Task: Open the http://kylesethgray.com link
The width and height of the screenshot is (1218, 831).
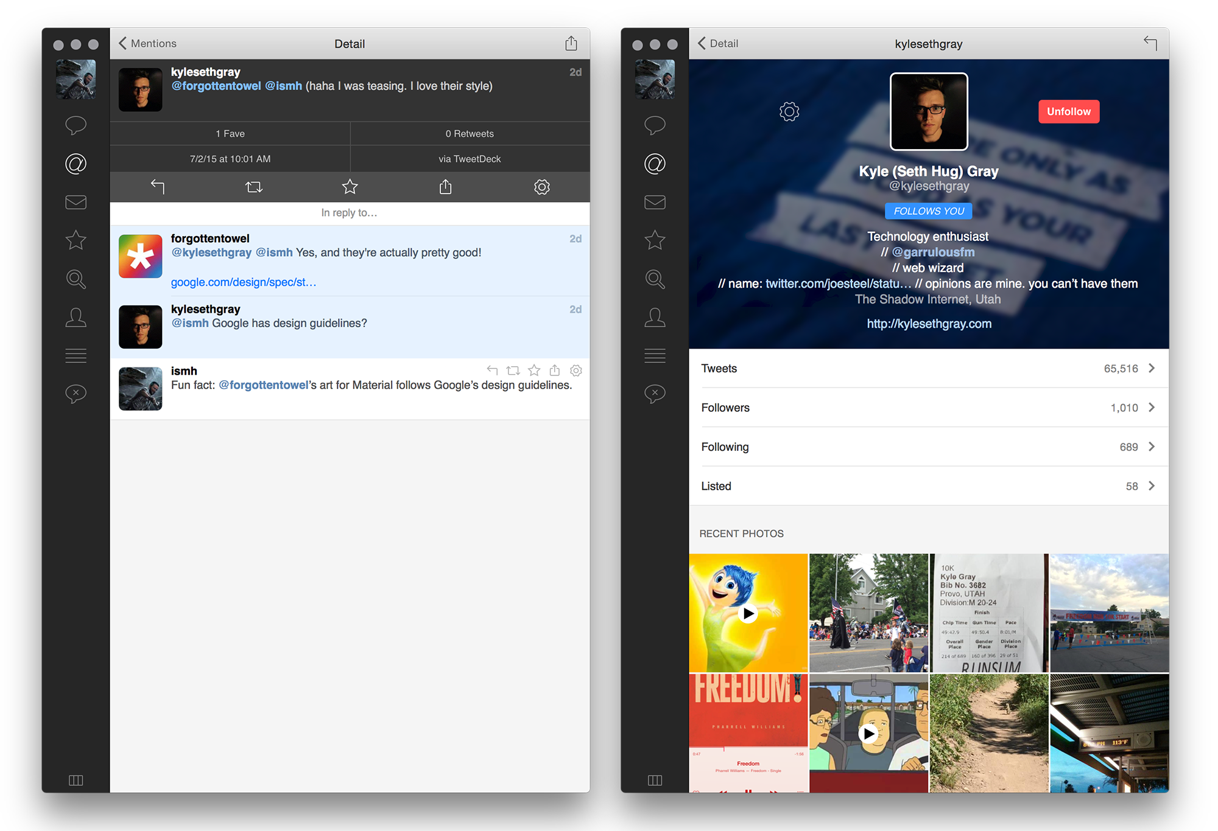Action: (929, 324)
